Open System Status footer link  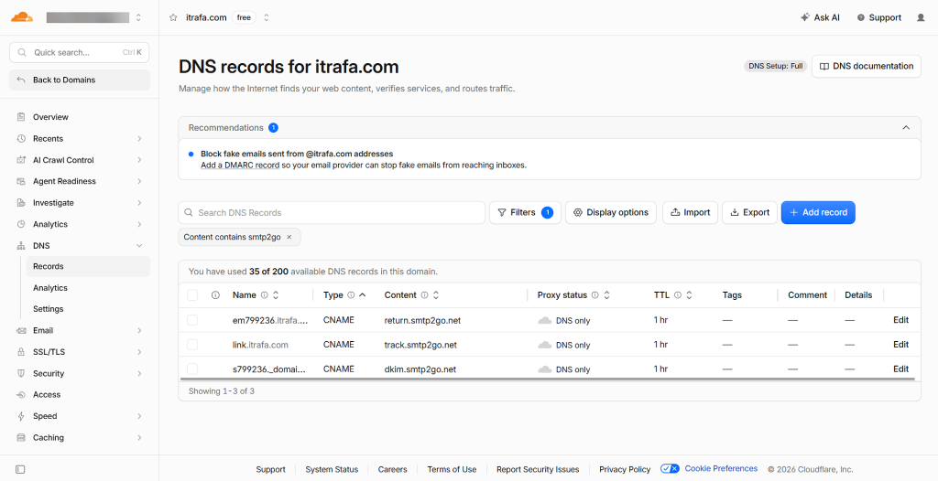(x=332, y=470)
